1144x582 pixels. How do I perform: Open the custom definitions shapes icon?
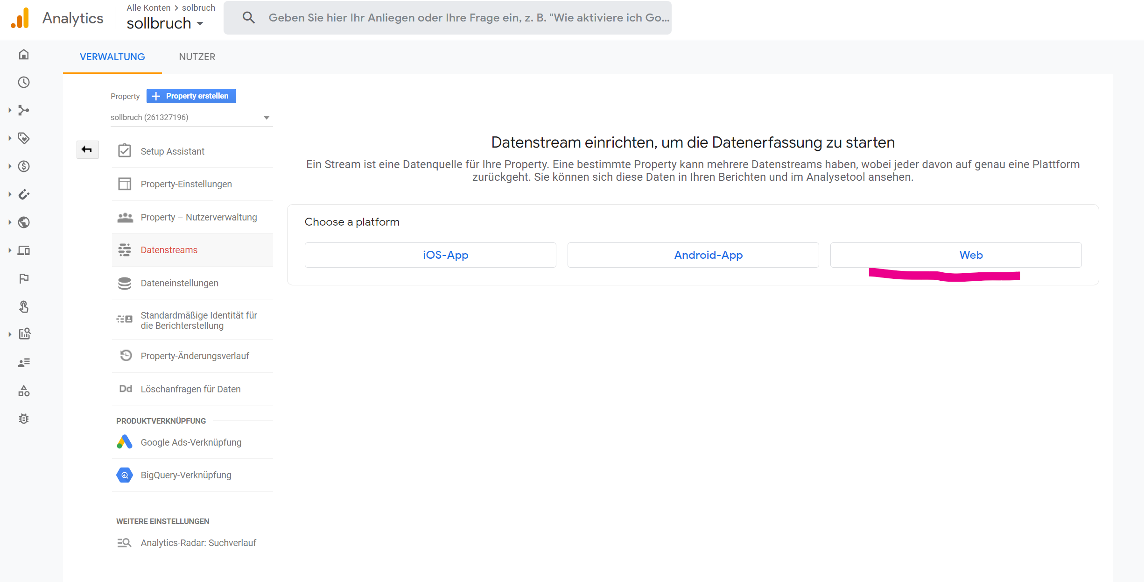pos(24,390)
